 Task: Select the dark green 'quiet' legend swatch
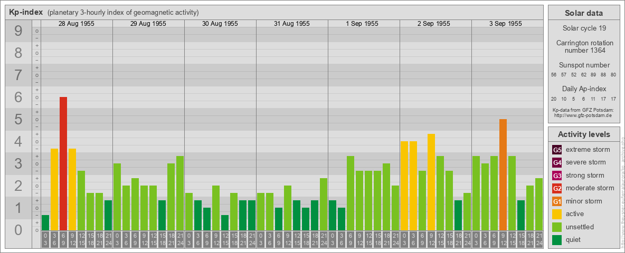557,240
